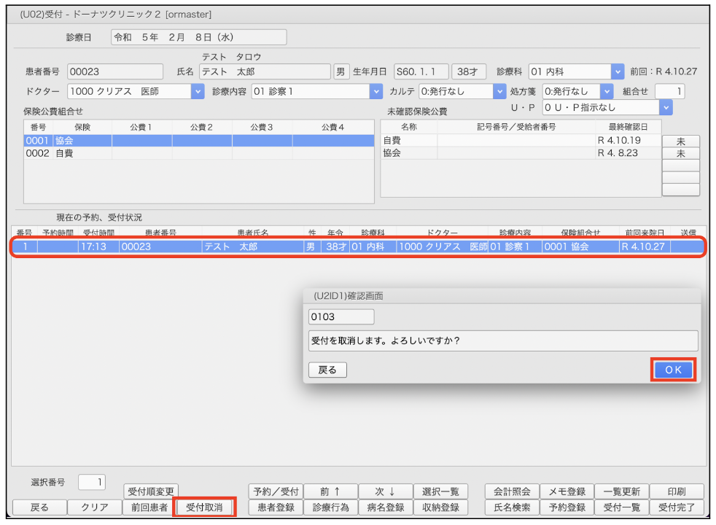Image resolution: width=716 pixels, height=525 pixels.
Task: Open the 診療科 dropdown
Action: tap(618, 71)
